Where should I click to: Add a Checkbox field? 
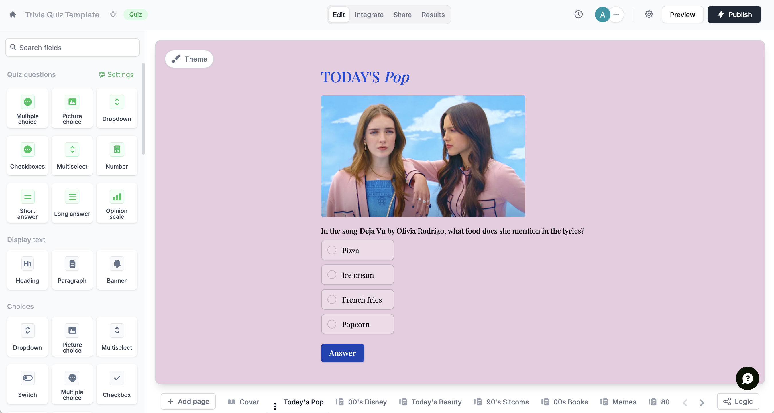[x=117, y=384]
